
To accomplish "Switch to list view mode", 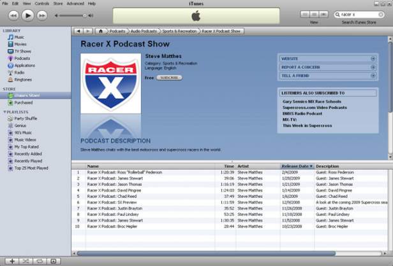I will tap(305, 14).
